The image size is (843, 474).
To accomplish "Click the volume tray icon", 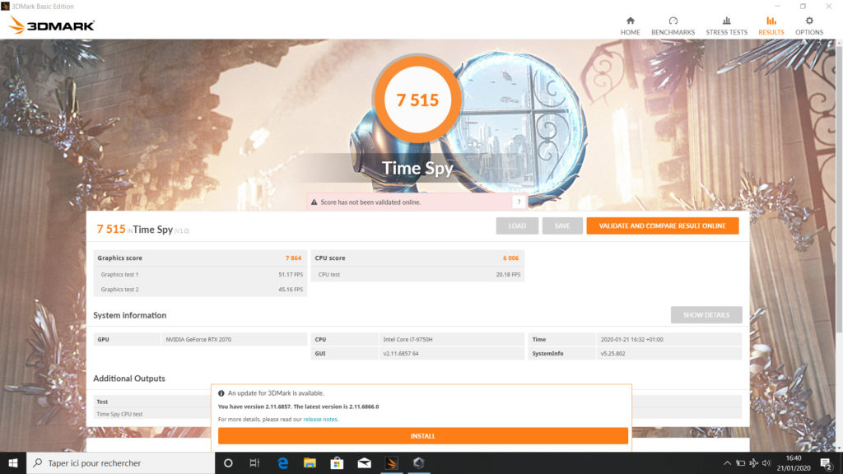I will point(766,462).
